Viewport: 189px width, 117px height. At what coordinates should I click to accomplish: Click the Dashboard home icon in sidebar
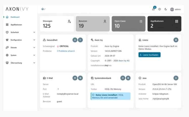[7, 17]
